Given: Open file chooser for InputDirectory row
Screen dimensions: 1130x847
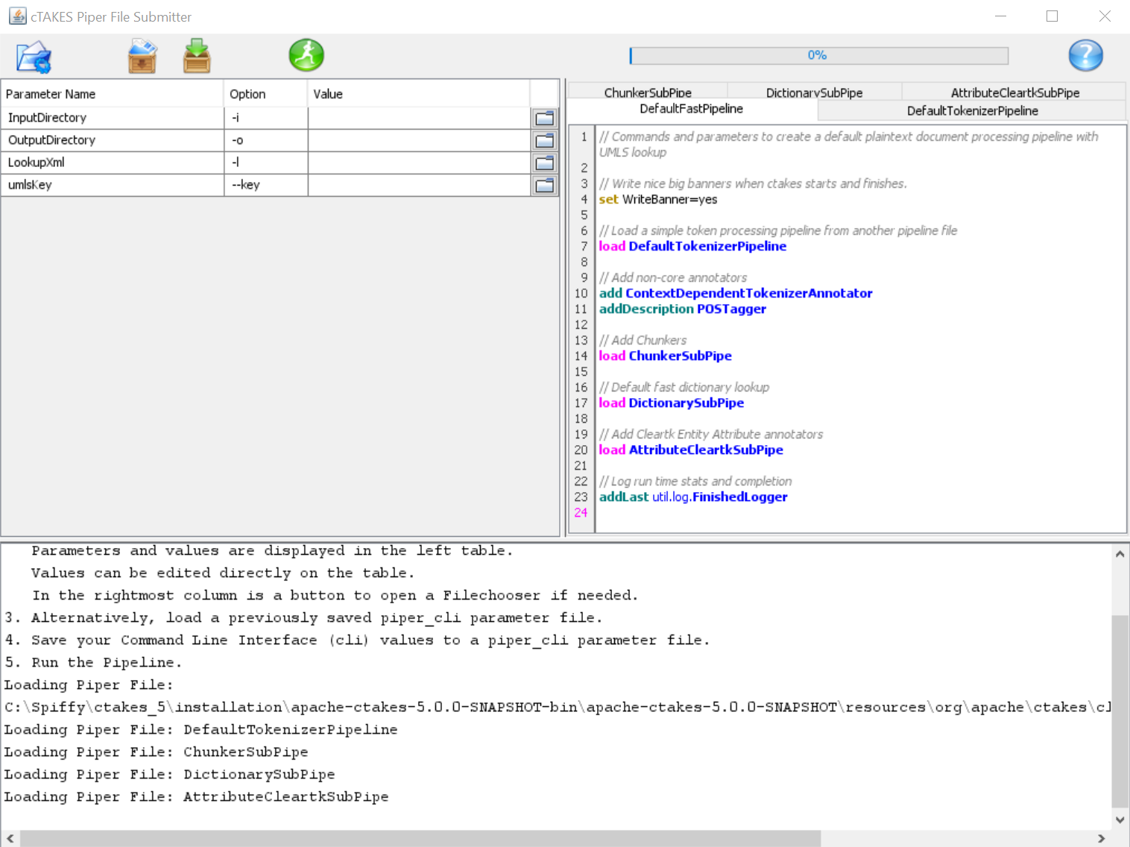Looking at the screenshot, I should click(x=545, y=118).
